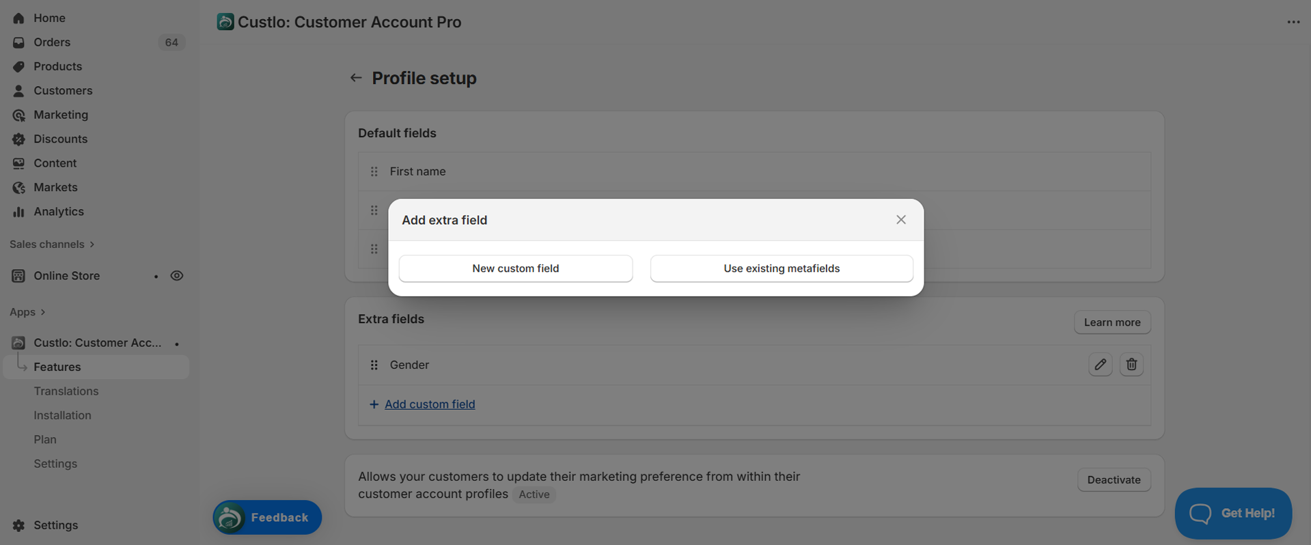
Task: Select Use existing metafields
Action: point(781,268)
